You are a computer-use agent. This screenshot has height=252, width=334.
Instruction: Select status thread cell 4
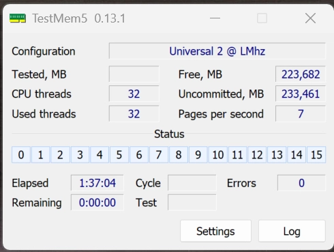click(100, 155)
